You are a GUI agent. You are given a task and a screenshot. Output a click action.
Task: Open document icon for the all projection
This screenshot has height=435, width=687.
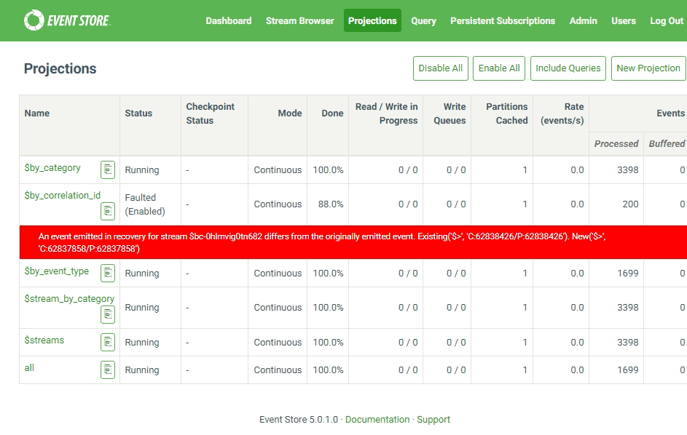coord(108,370)
